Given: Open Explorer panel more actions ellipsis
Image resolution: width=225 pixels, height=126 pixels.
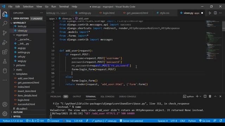Looking at the screenshot, I should [x=41, y=13].
